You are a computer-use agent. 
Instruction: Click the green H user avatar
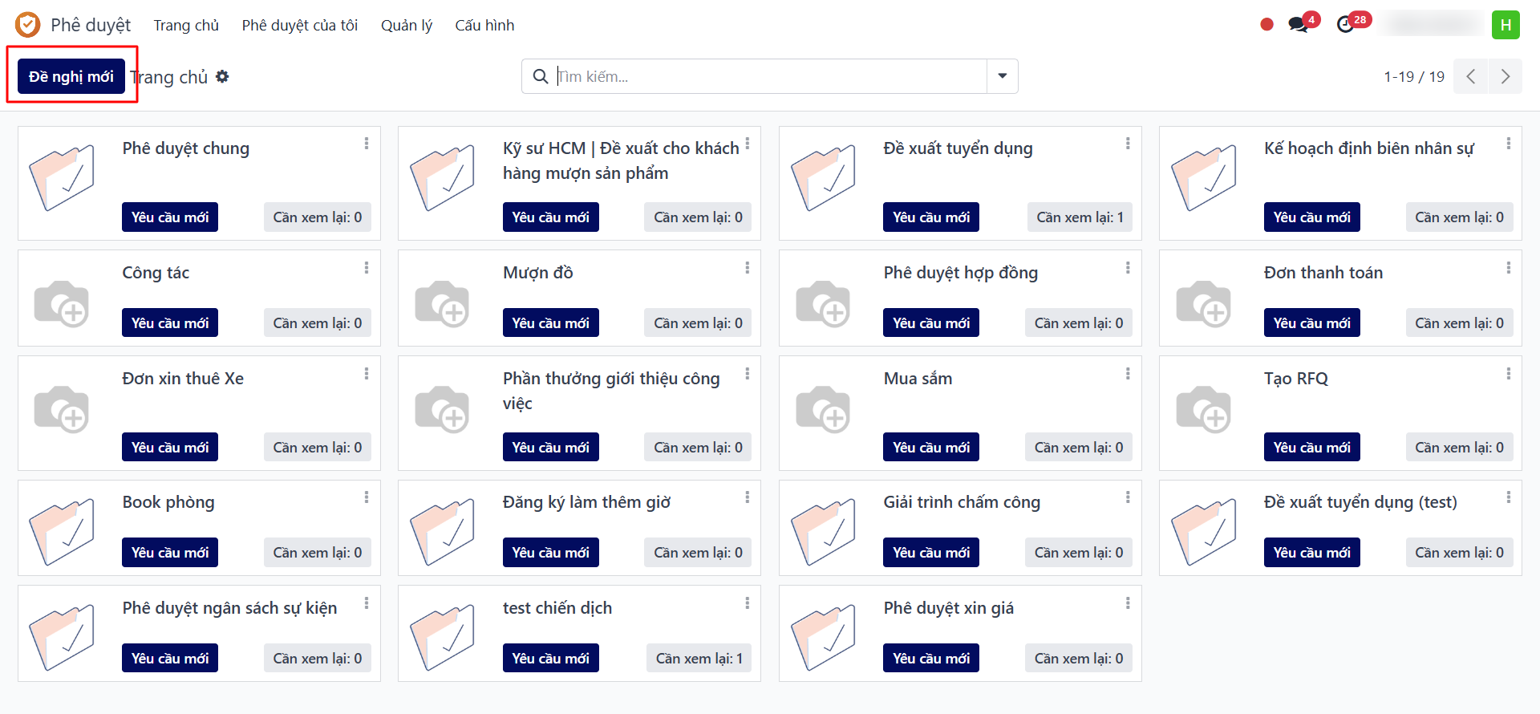1506,25
